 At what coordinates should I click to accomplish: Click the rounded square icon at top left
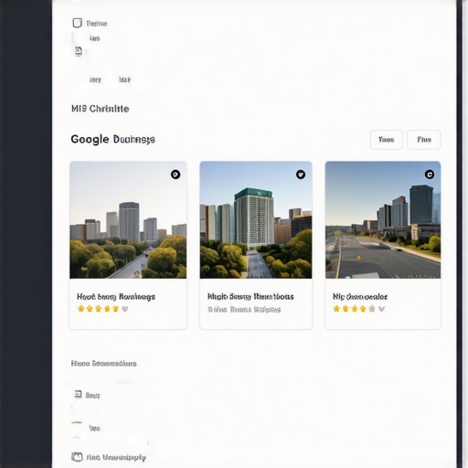(x=78, y=23)
